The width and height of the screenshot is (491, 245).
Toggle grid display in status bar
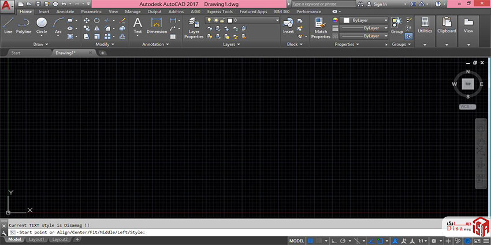point(311,240)
